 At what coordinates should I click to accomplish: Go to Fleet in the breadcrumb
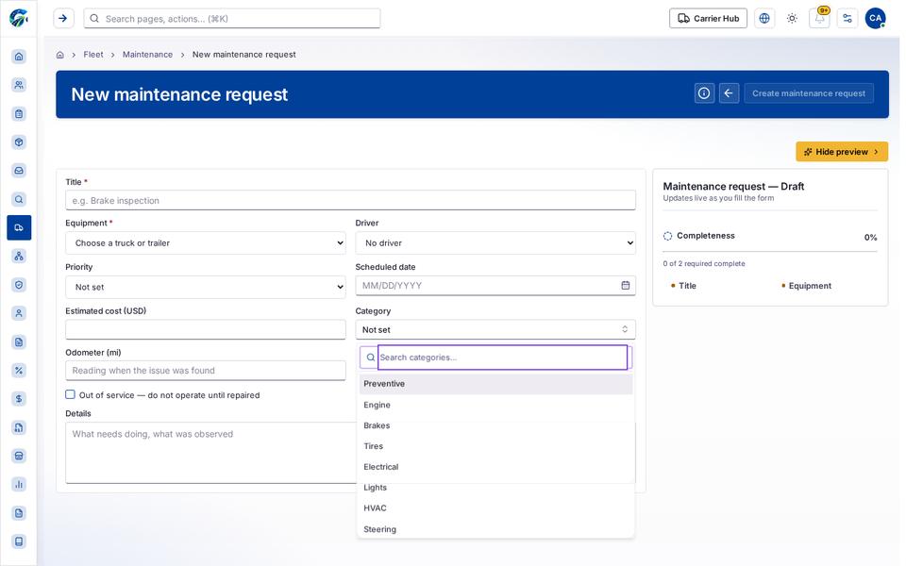pyautogui.click(x=93, y=55)
